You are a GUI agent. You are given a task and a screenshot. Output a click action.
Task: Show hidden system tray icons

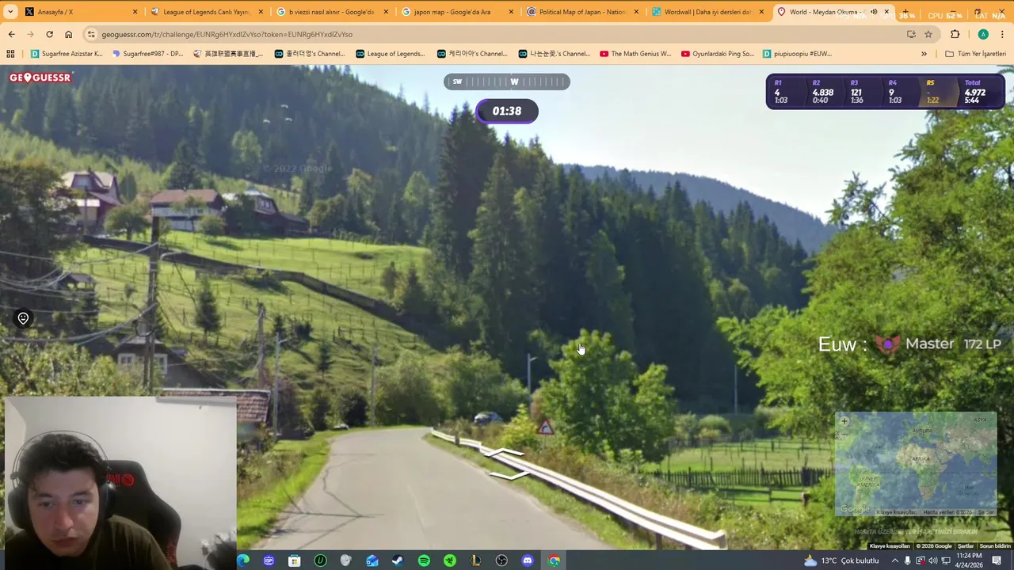(x=895, y=560)
